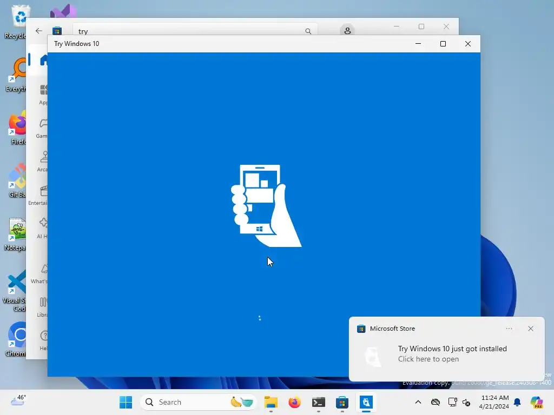Maximize the Try Windows 10 window
Screen dimensions: 554x415
(443, 44)
